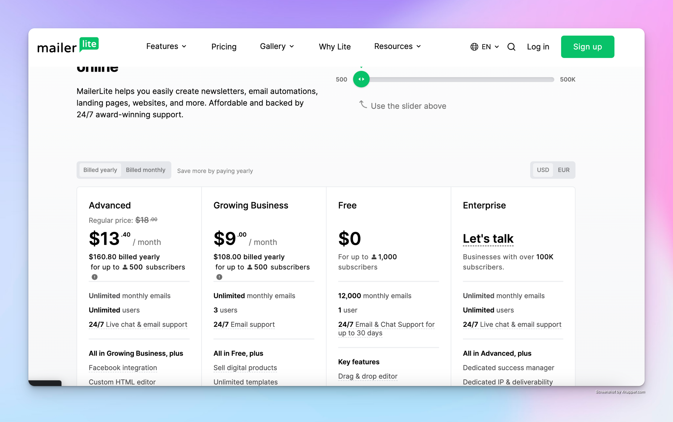Click the Log in link

tap(538, 47)
